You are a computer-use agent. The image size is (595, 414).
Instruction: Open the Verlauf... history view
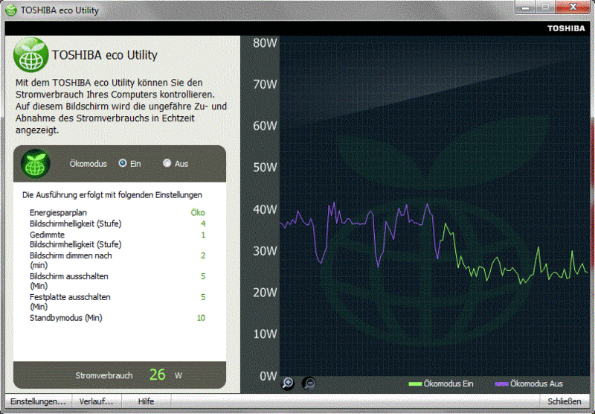[97, 401]
